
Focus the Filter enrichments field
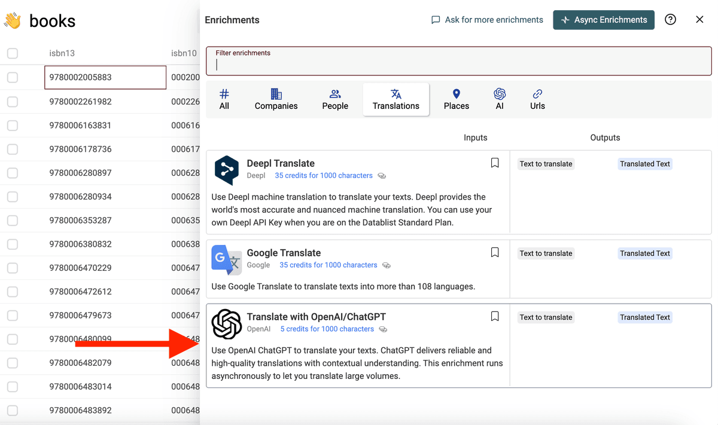tap(459, 61)
